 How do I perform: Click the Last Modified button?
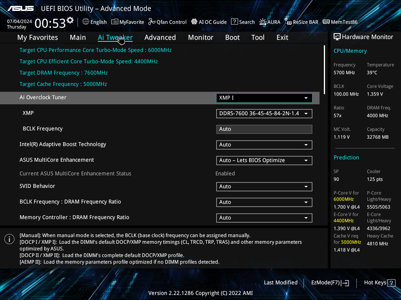[280, 283]
